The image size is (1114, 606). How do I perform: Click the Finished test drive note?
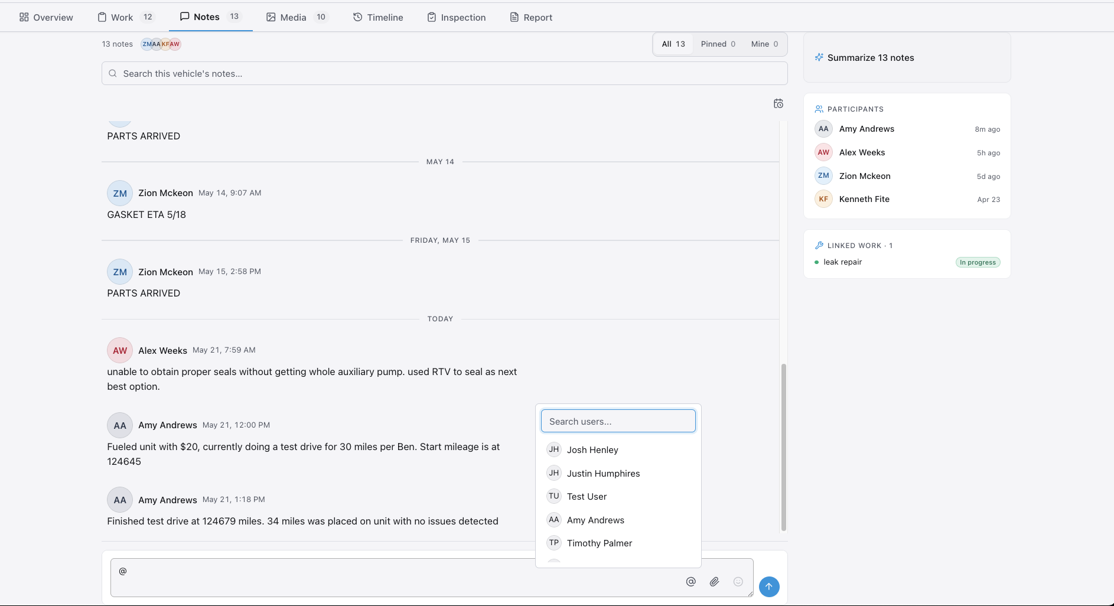[302, 521]
